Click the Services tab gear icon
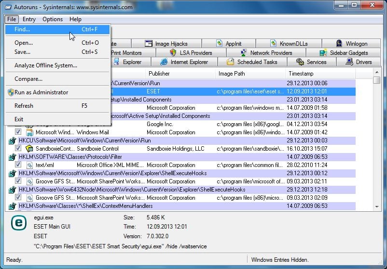Screen dimensions: 387x269 (x=300, y=62)
